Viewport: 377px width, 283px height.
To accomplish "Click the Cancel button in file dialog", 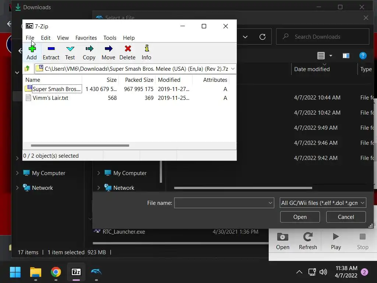I will click(346, 217).
